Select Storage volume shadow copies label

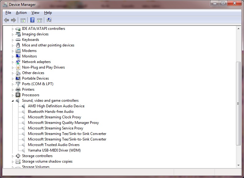[47, 161]
